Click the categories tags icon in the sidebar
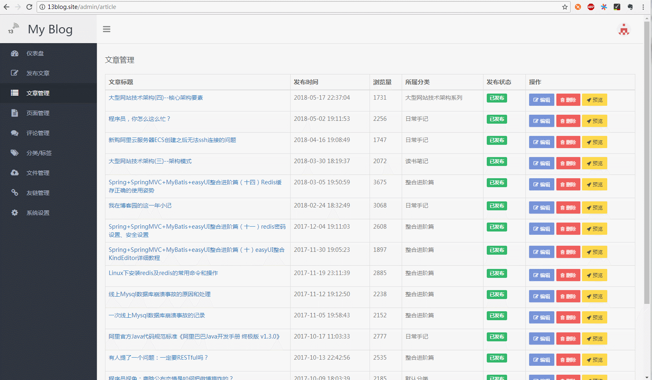This screenshot has height=380, width=652. [x=15, y=153]
